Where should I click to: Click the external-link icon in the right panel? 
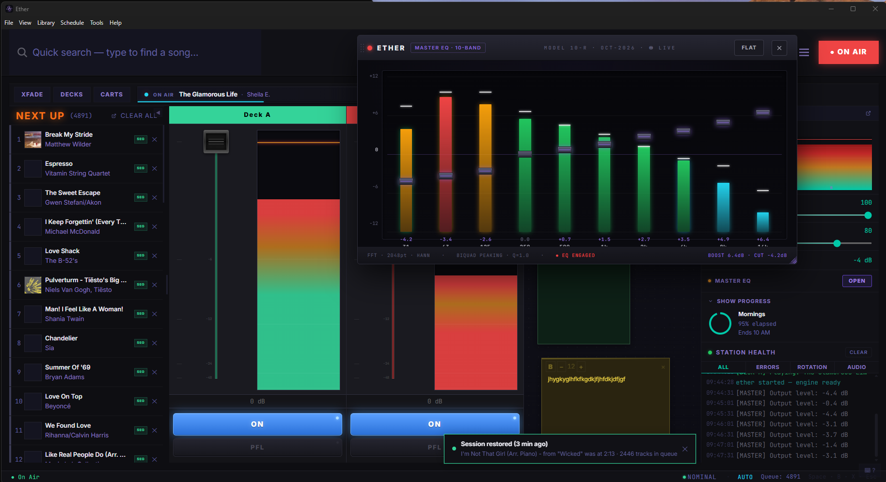point(868,113)
